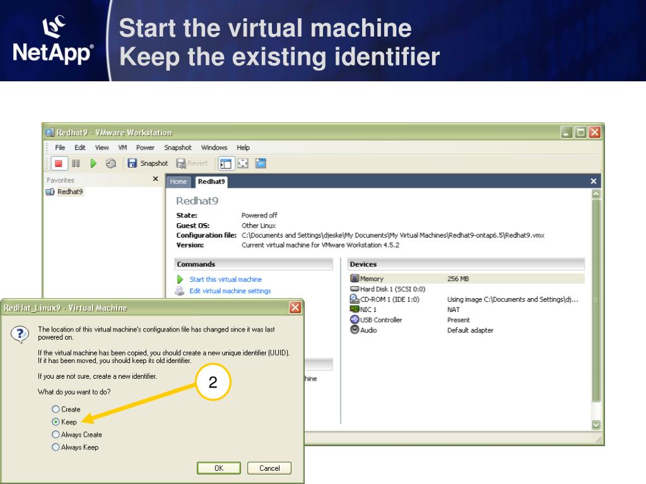
Task: Select the Always Keep radio button
Action: coord(56,447)
